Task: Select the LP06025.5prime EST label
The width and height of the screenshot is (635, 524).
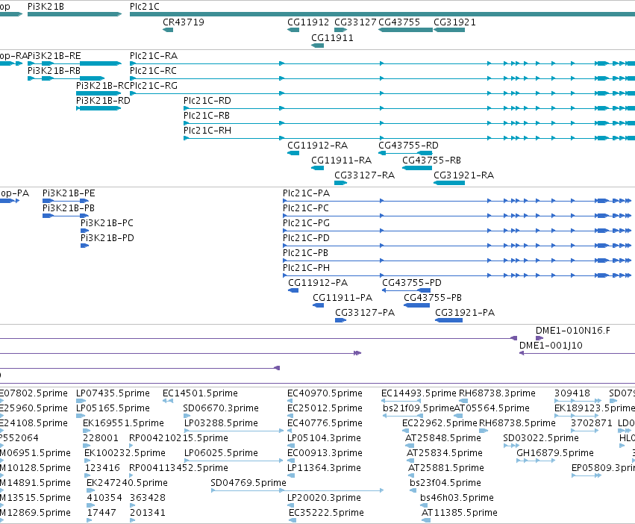Action: click(x=221, y=452)
